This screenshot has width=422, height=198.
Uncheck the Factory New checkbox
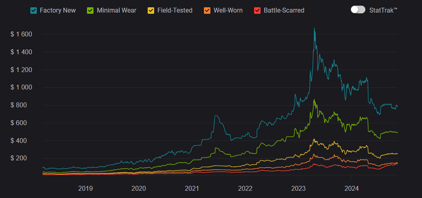(34, 10)
